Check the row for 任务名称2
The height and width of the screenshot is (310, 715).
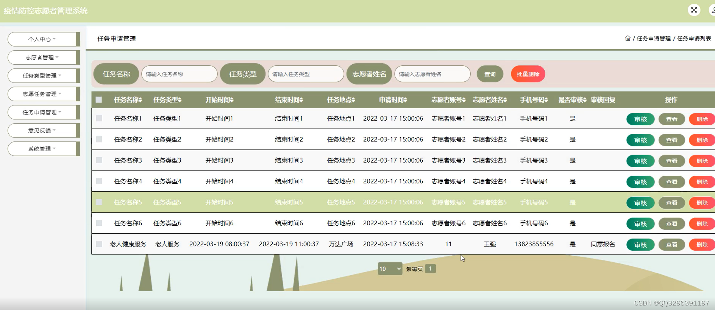[x=99, y=139]
